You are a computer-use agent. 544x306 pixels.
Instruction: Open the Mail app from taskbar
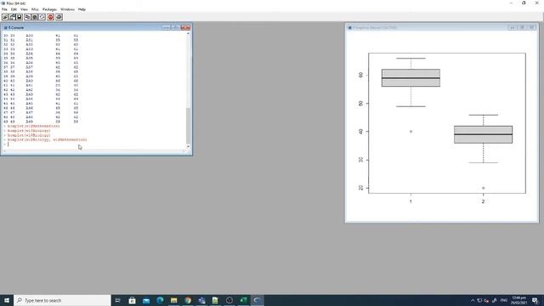pyautogui.click(x=145, y=300)
